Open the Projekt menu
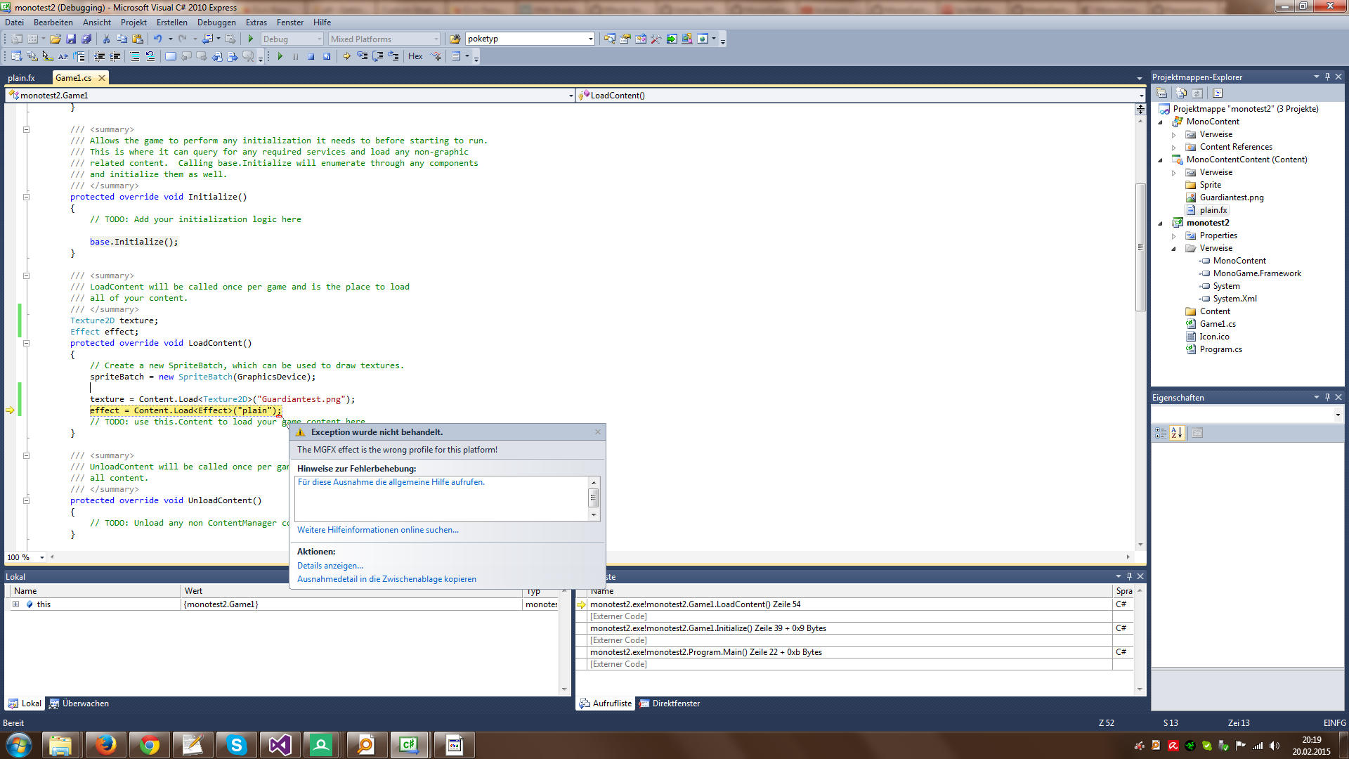1349x759 pixels. [x=133, y=22]
